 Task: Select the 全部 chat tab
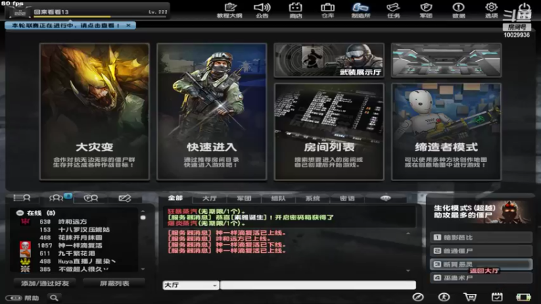175,198
